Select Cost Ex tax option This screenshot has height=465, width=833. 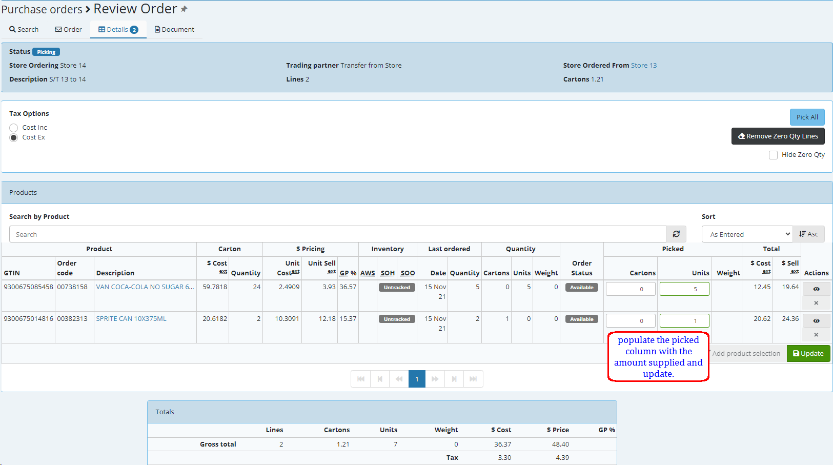pyautogui.click(x=14, y=137)
